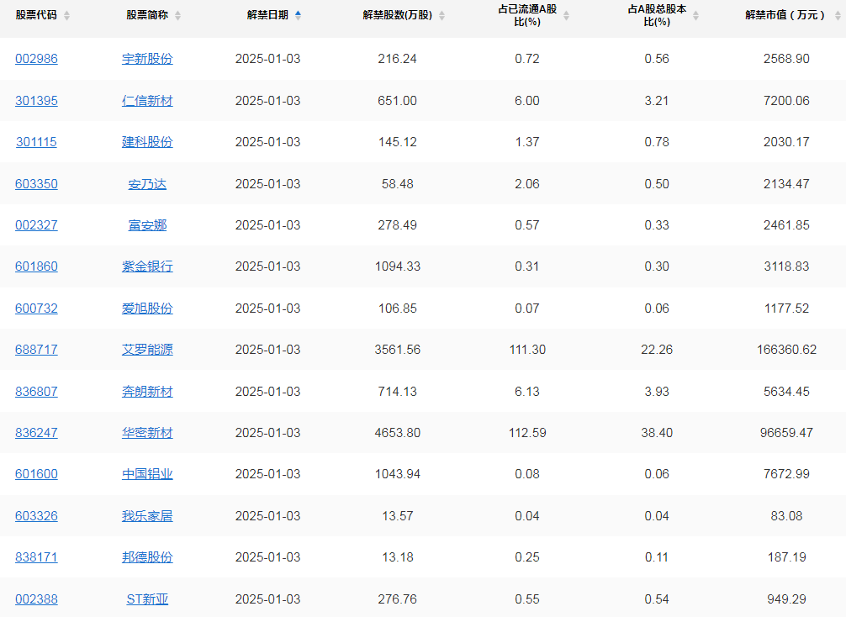Image resolution: width=846 pixels, height=617 pixels.
Task: Click the 股票代码 column header
Action: click(x=36, y=15)
